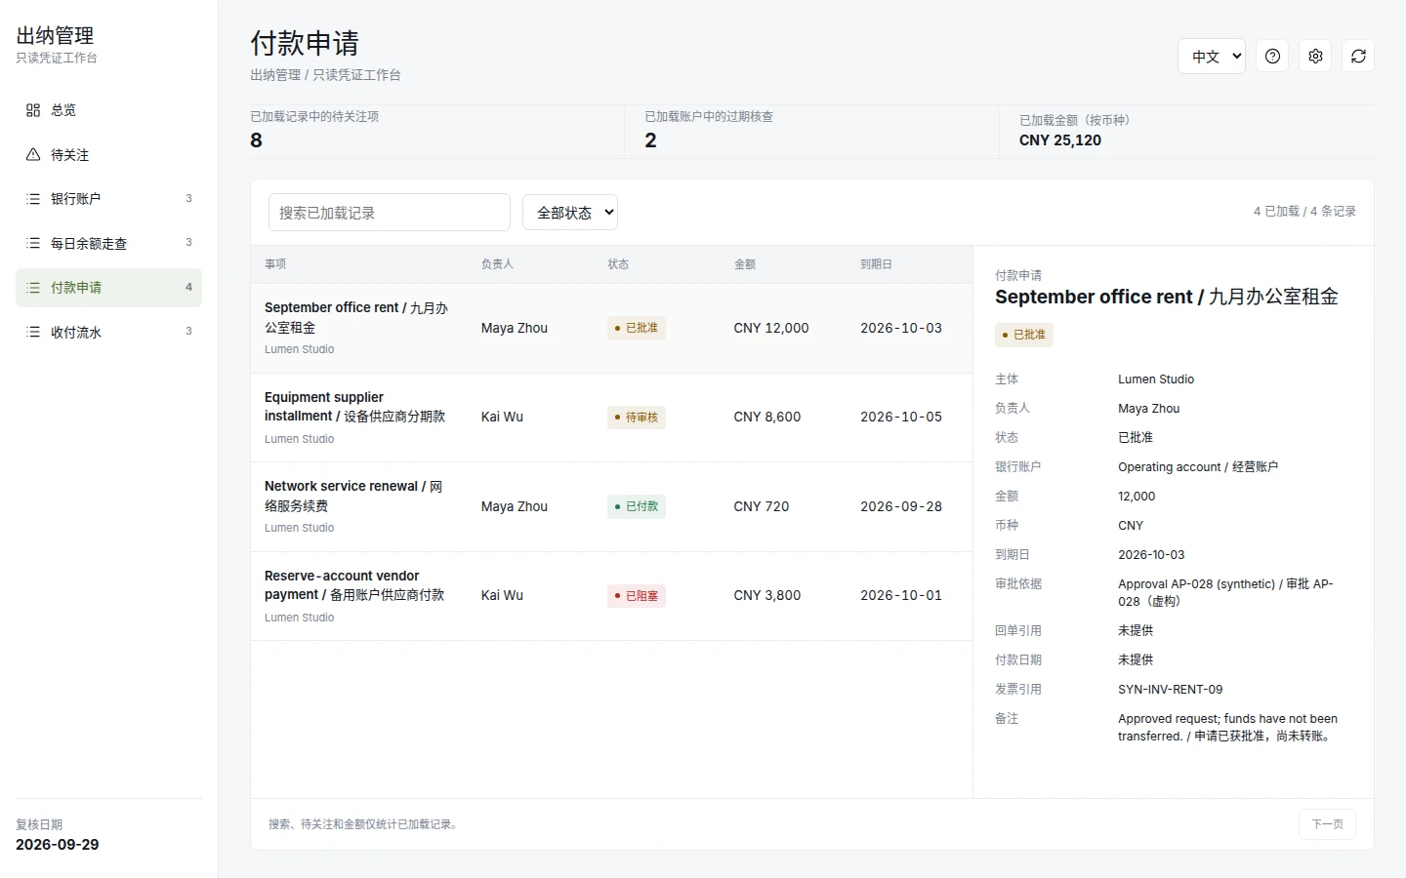Viewport: 1406px width, 878px height.
Task: Click the 已付款 status badge
Action: click(637, 506)
